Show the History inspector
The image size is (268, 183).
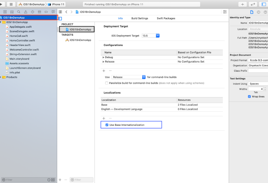click(x=258, y=12)
